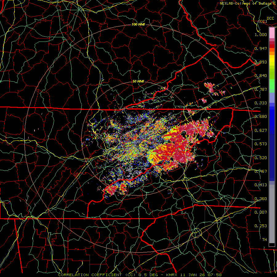Screen dimensions: 277x277
Task: Select the 0.360 legend value
Action: tap(261, 199)
